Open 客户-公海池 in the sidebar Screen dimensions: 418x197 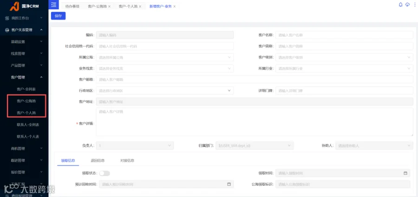[x=26, y=101]
